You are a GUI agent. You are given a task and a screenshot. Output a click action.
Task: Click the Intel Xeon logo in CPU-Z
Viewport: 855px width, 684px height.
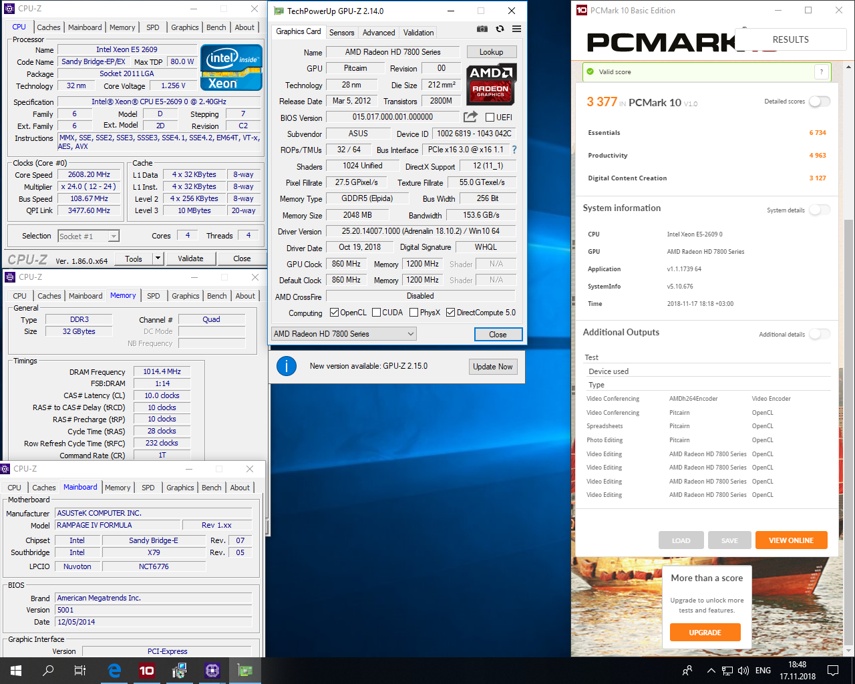(231, 69)
